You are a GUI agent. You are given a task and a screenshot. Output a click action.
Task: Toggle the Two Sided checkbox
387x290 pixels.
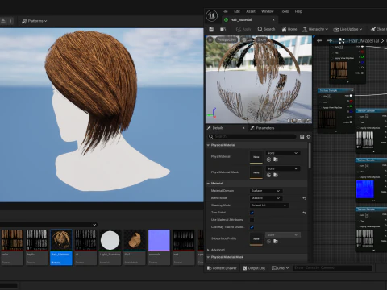pos(252,213)
